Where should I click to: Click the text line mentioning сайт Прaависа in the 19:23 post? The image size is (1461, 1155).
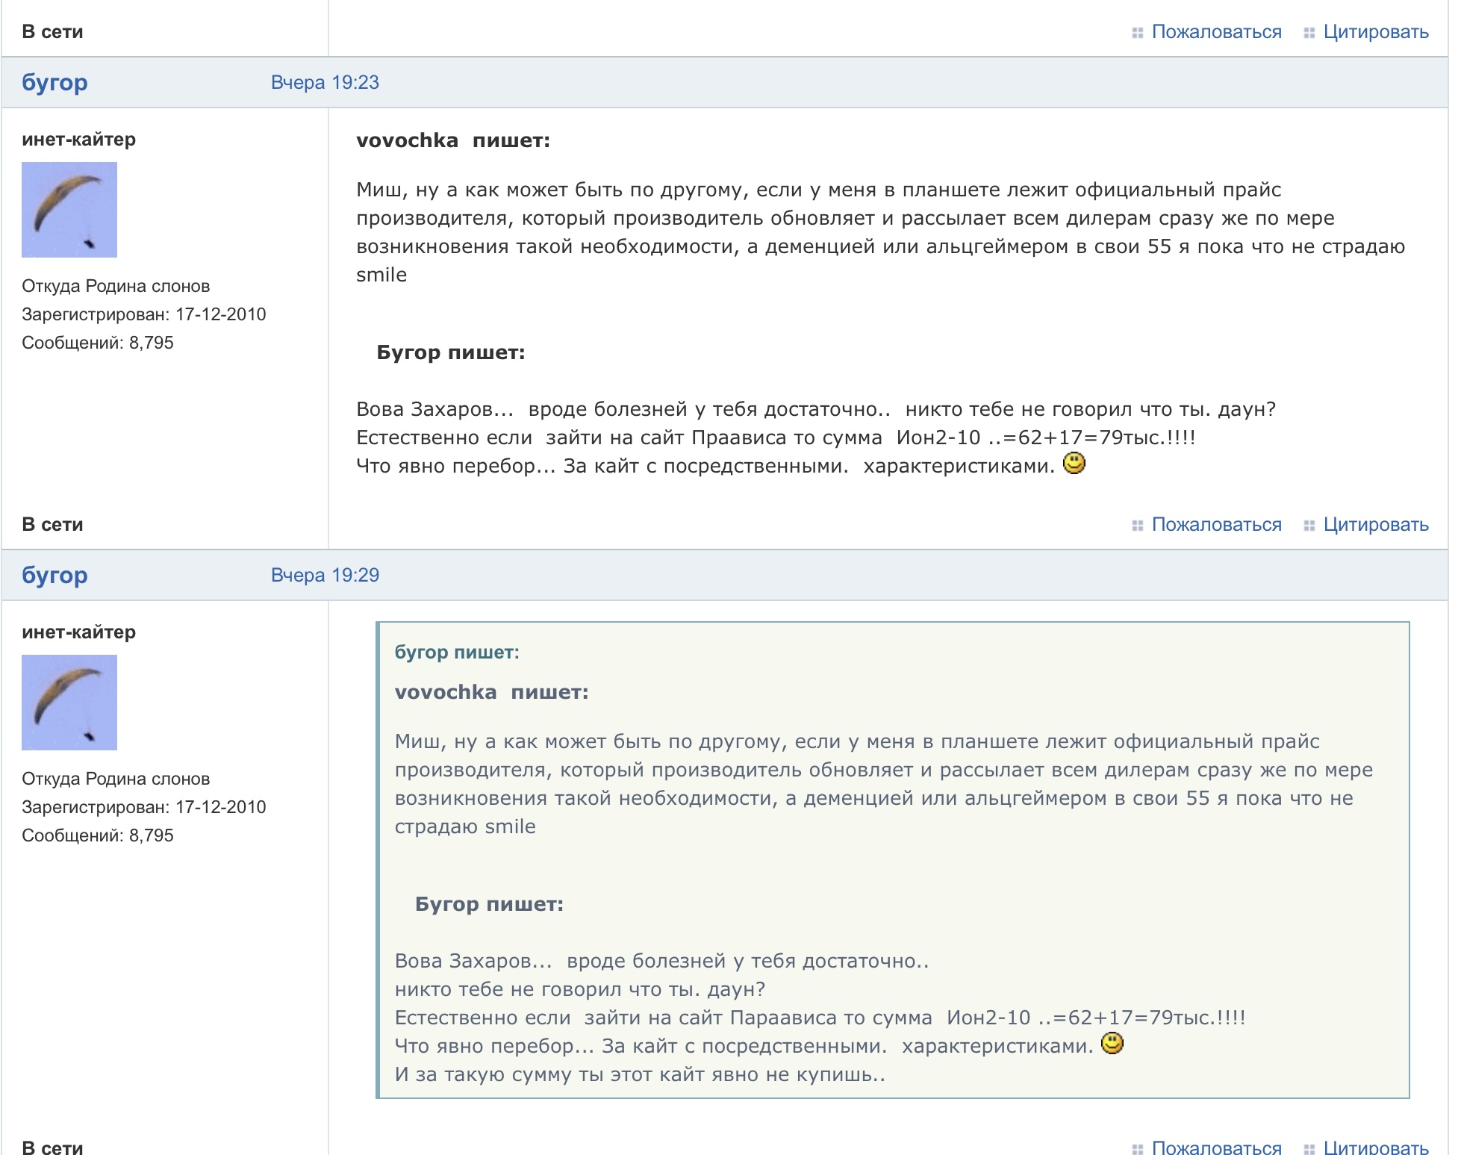coord(776,438)
